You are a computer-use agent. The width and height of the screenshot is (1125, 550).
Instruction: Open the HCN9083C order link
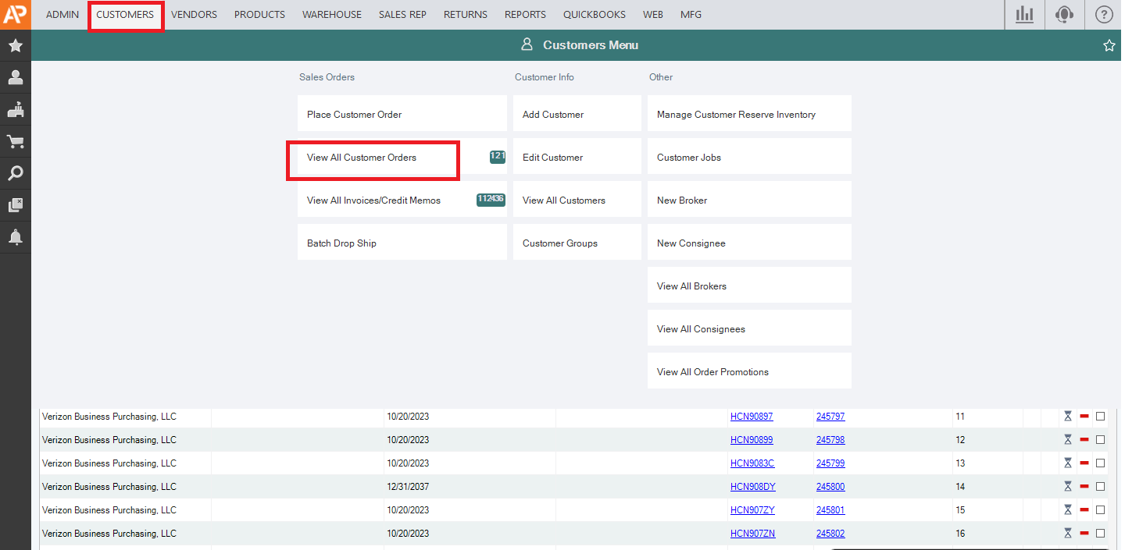[752, 463]
